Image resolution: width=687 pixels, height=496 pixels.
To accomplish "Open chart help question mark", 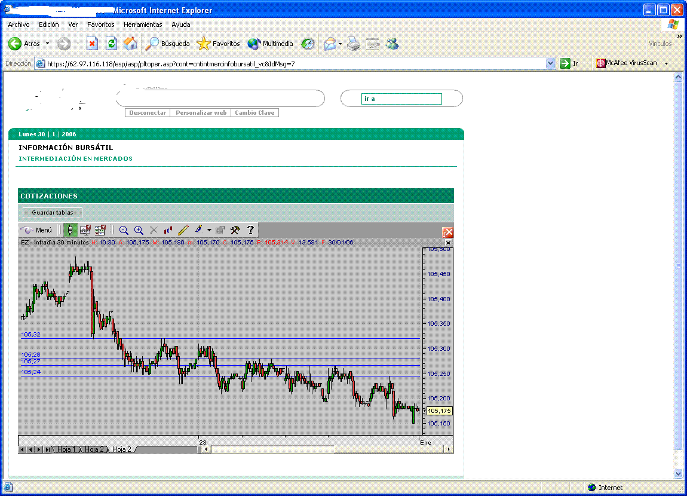I will point(251,230).
